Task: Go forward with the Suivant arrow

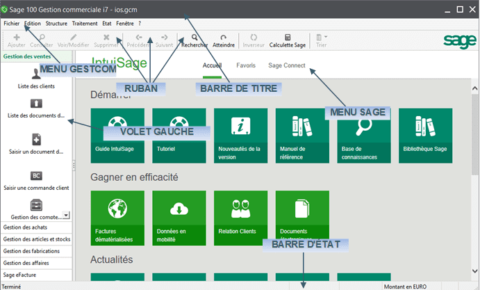Action: 165,38
